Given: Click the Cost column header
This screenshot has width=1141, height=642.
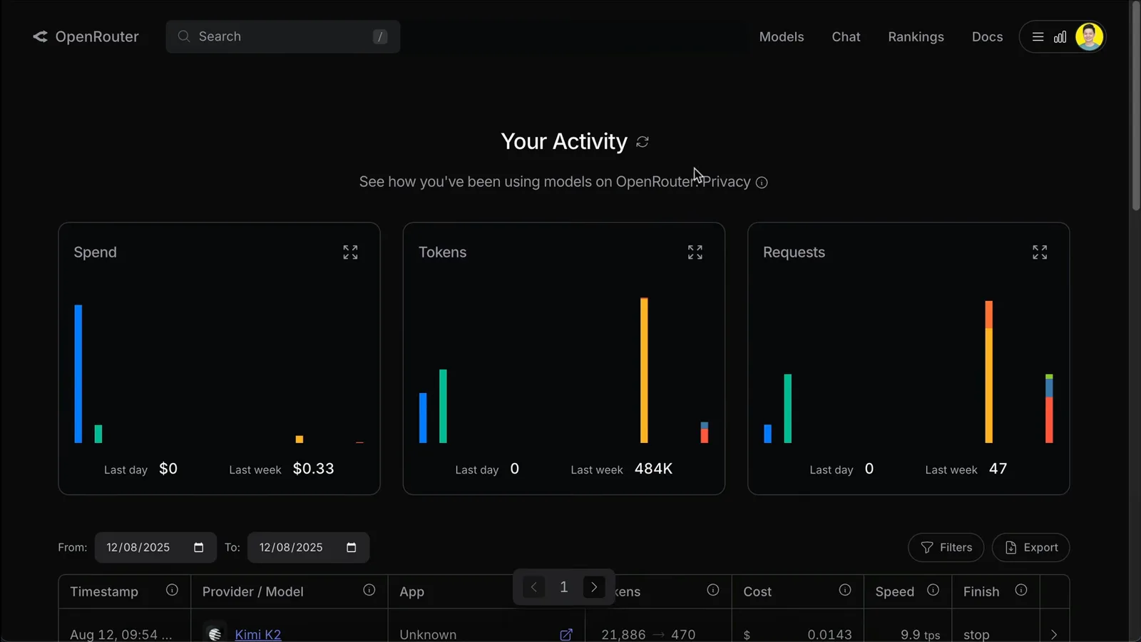Looking at the screenshot, I should tap(757, 591).
